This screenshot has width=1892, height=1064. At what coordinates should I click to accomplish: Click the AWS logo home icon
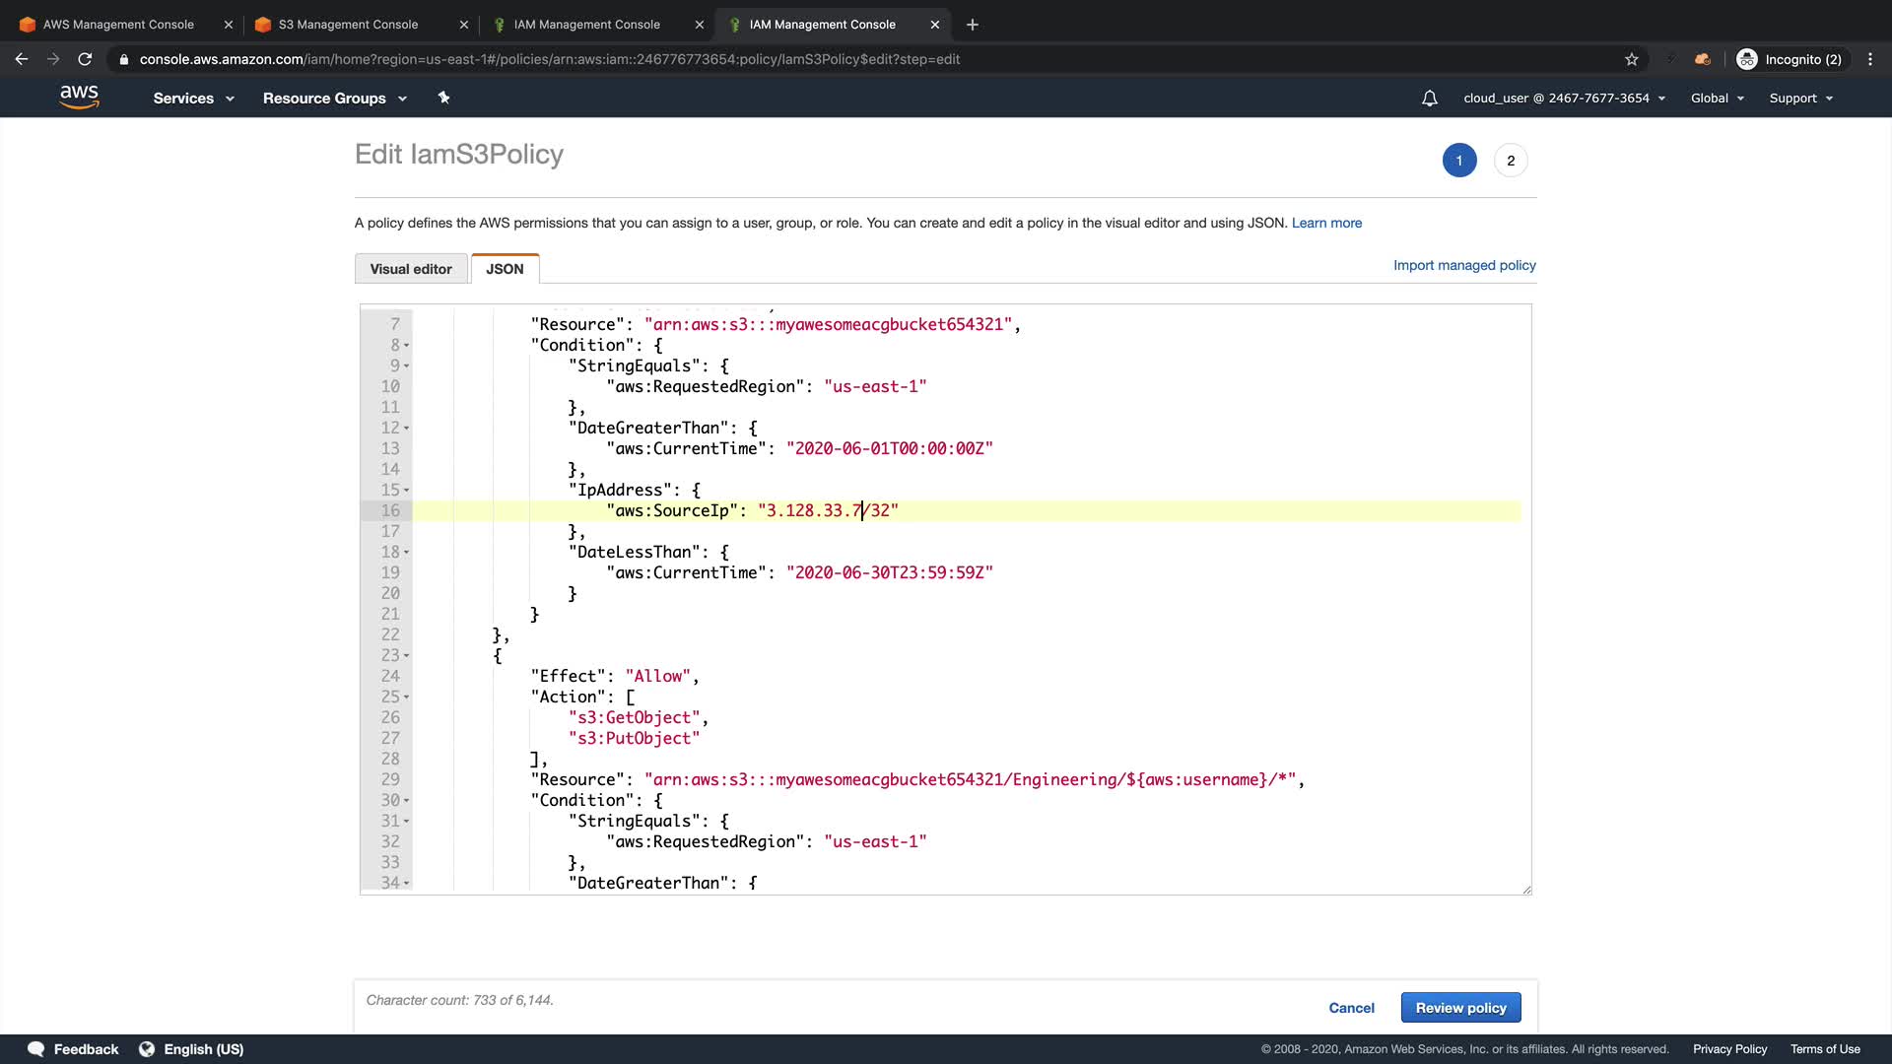tap(79, 97)
